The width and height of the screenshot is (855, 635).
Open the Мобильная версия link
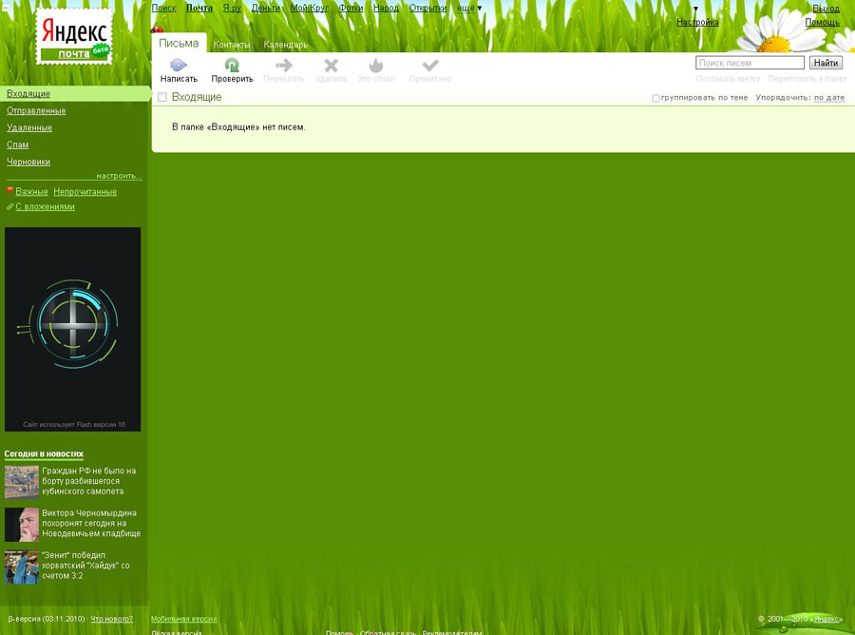(x=183, y=619)
